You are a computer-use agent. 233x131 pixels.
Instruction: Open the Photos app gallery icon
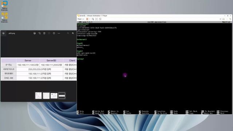tap(3, 33)
